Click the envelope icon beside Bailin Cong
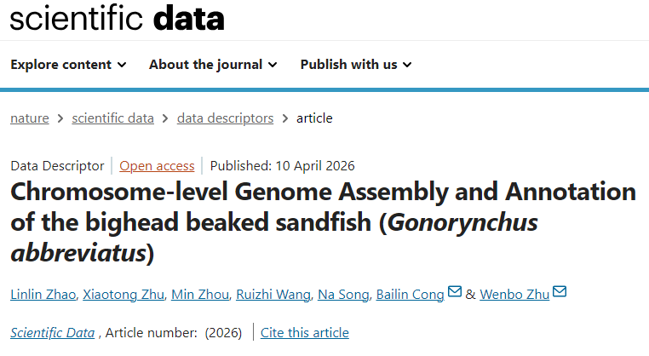 pyautogui.click(x=455, y=291)
